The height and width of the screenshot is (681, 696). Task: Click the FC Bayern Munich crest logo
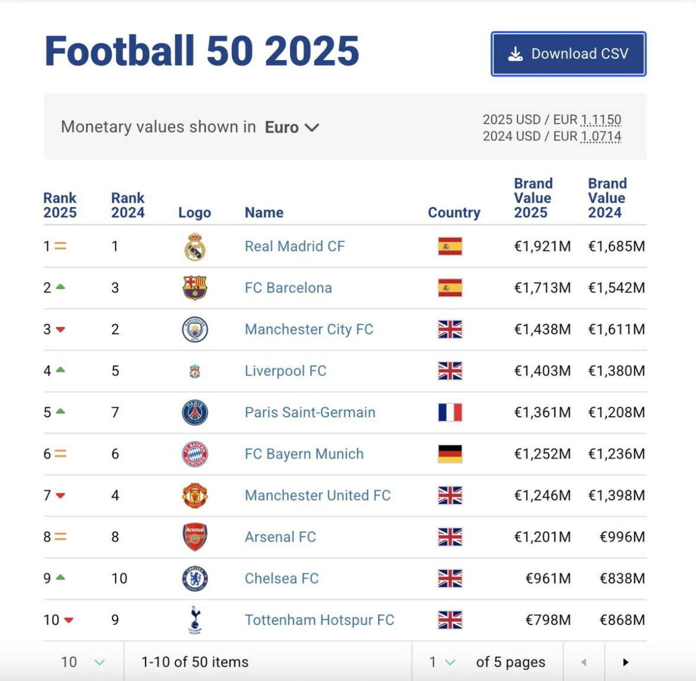[195, 454]
